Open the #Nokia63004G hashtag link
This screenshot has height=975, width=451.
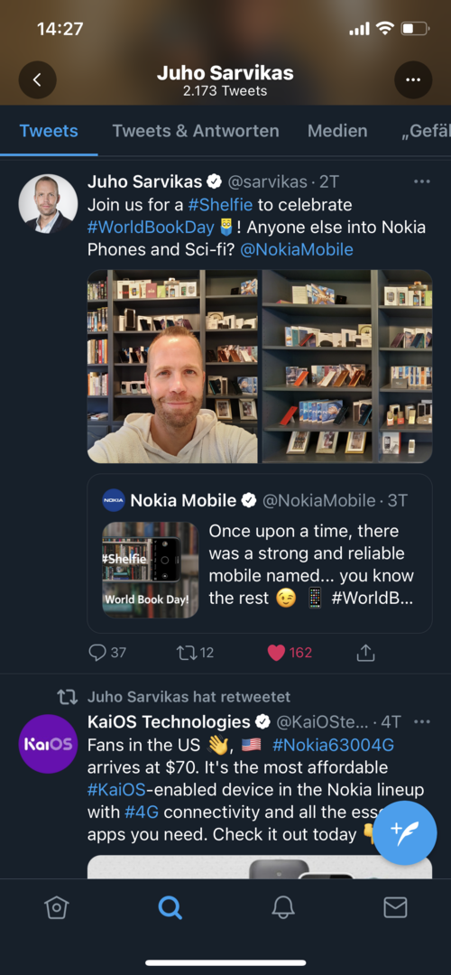pyautogui.click(x=333, y=745)
